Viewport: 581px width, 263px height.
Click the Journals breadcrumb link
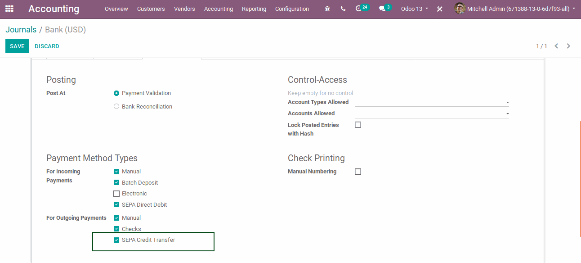21,30
